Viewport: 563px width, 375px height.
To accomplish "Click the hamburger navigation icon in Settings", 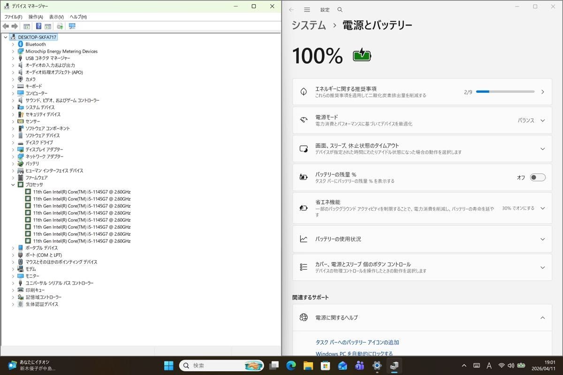I will point(307,10).
